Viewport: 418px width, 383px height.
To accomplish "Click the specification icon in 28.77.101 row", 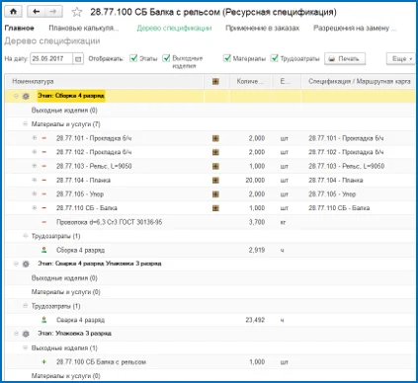I will coord(215,138).
